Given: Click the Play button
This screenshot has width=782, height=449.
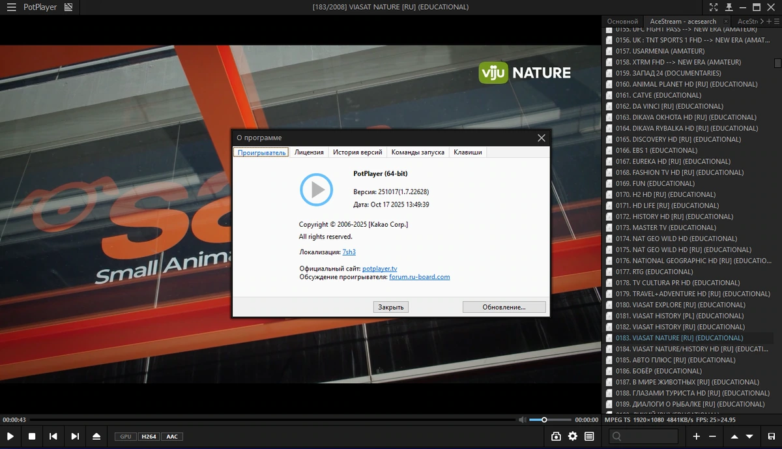Looking at the screenshot, I should coord(10,436).
